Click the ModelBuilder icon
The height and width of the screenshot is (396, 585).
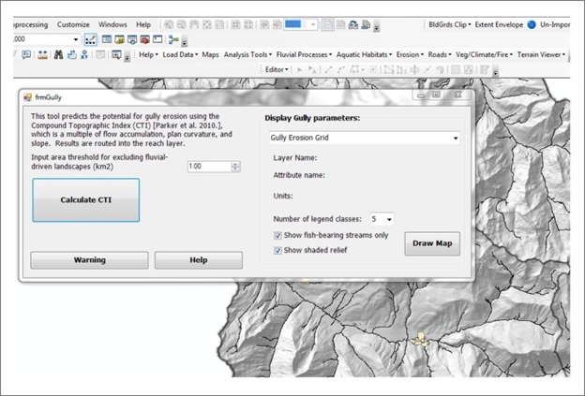[173, 39]
